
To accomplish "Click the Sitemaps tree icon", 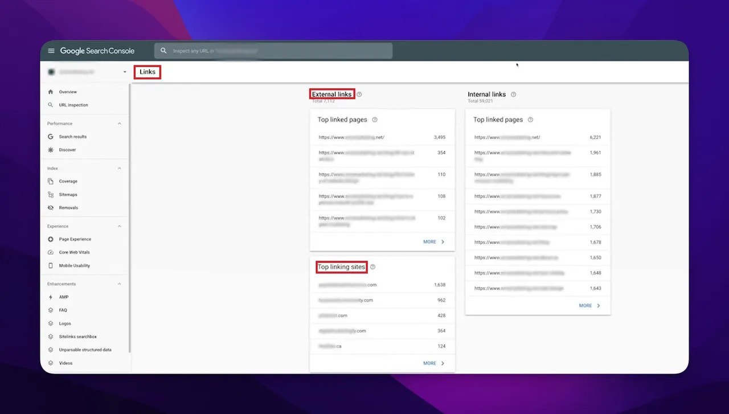I will [51, 195].
